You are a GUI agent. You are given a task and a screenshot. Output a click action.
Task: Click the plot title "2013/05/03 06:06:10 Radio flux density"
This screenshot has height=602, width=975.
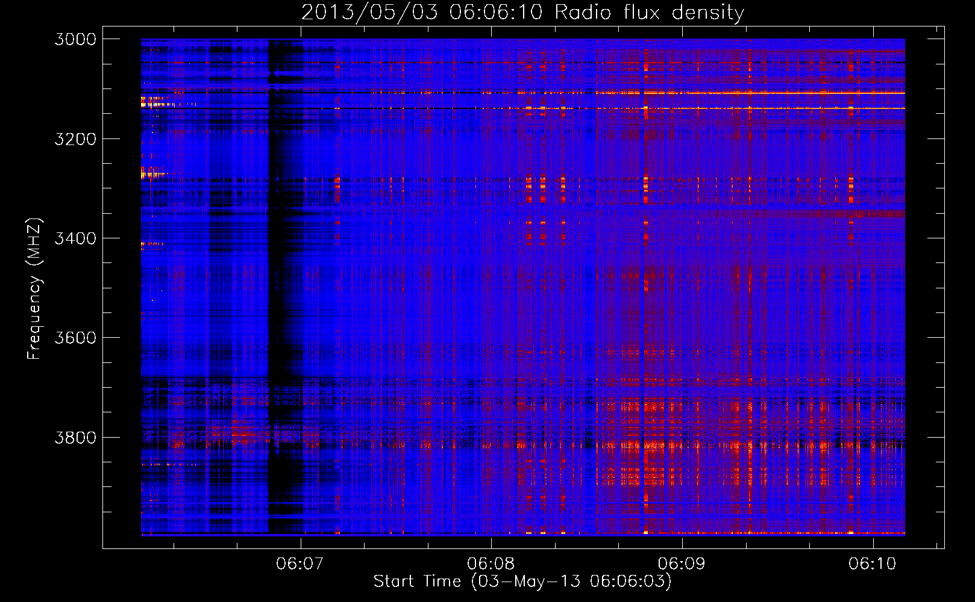(522, 13)
